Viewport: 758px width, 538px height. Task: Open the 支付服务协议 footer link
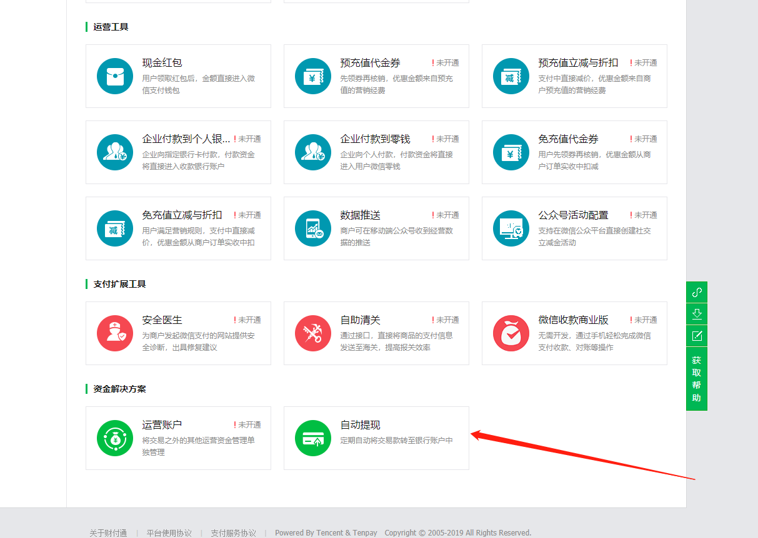(x=233, y=533)
